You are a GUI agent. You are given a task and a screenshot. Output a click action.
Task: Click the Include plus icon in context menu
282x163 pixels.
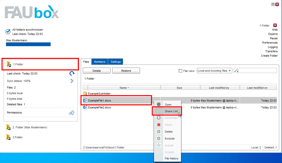coord(159,145)
